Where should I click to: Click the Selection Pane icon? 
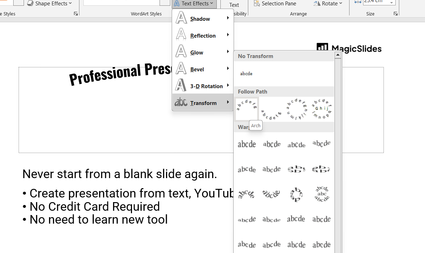[x=257, y=3]
